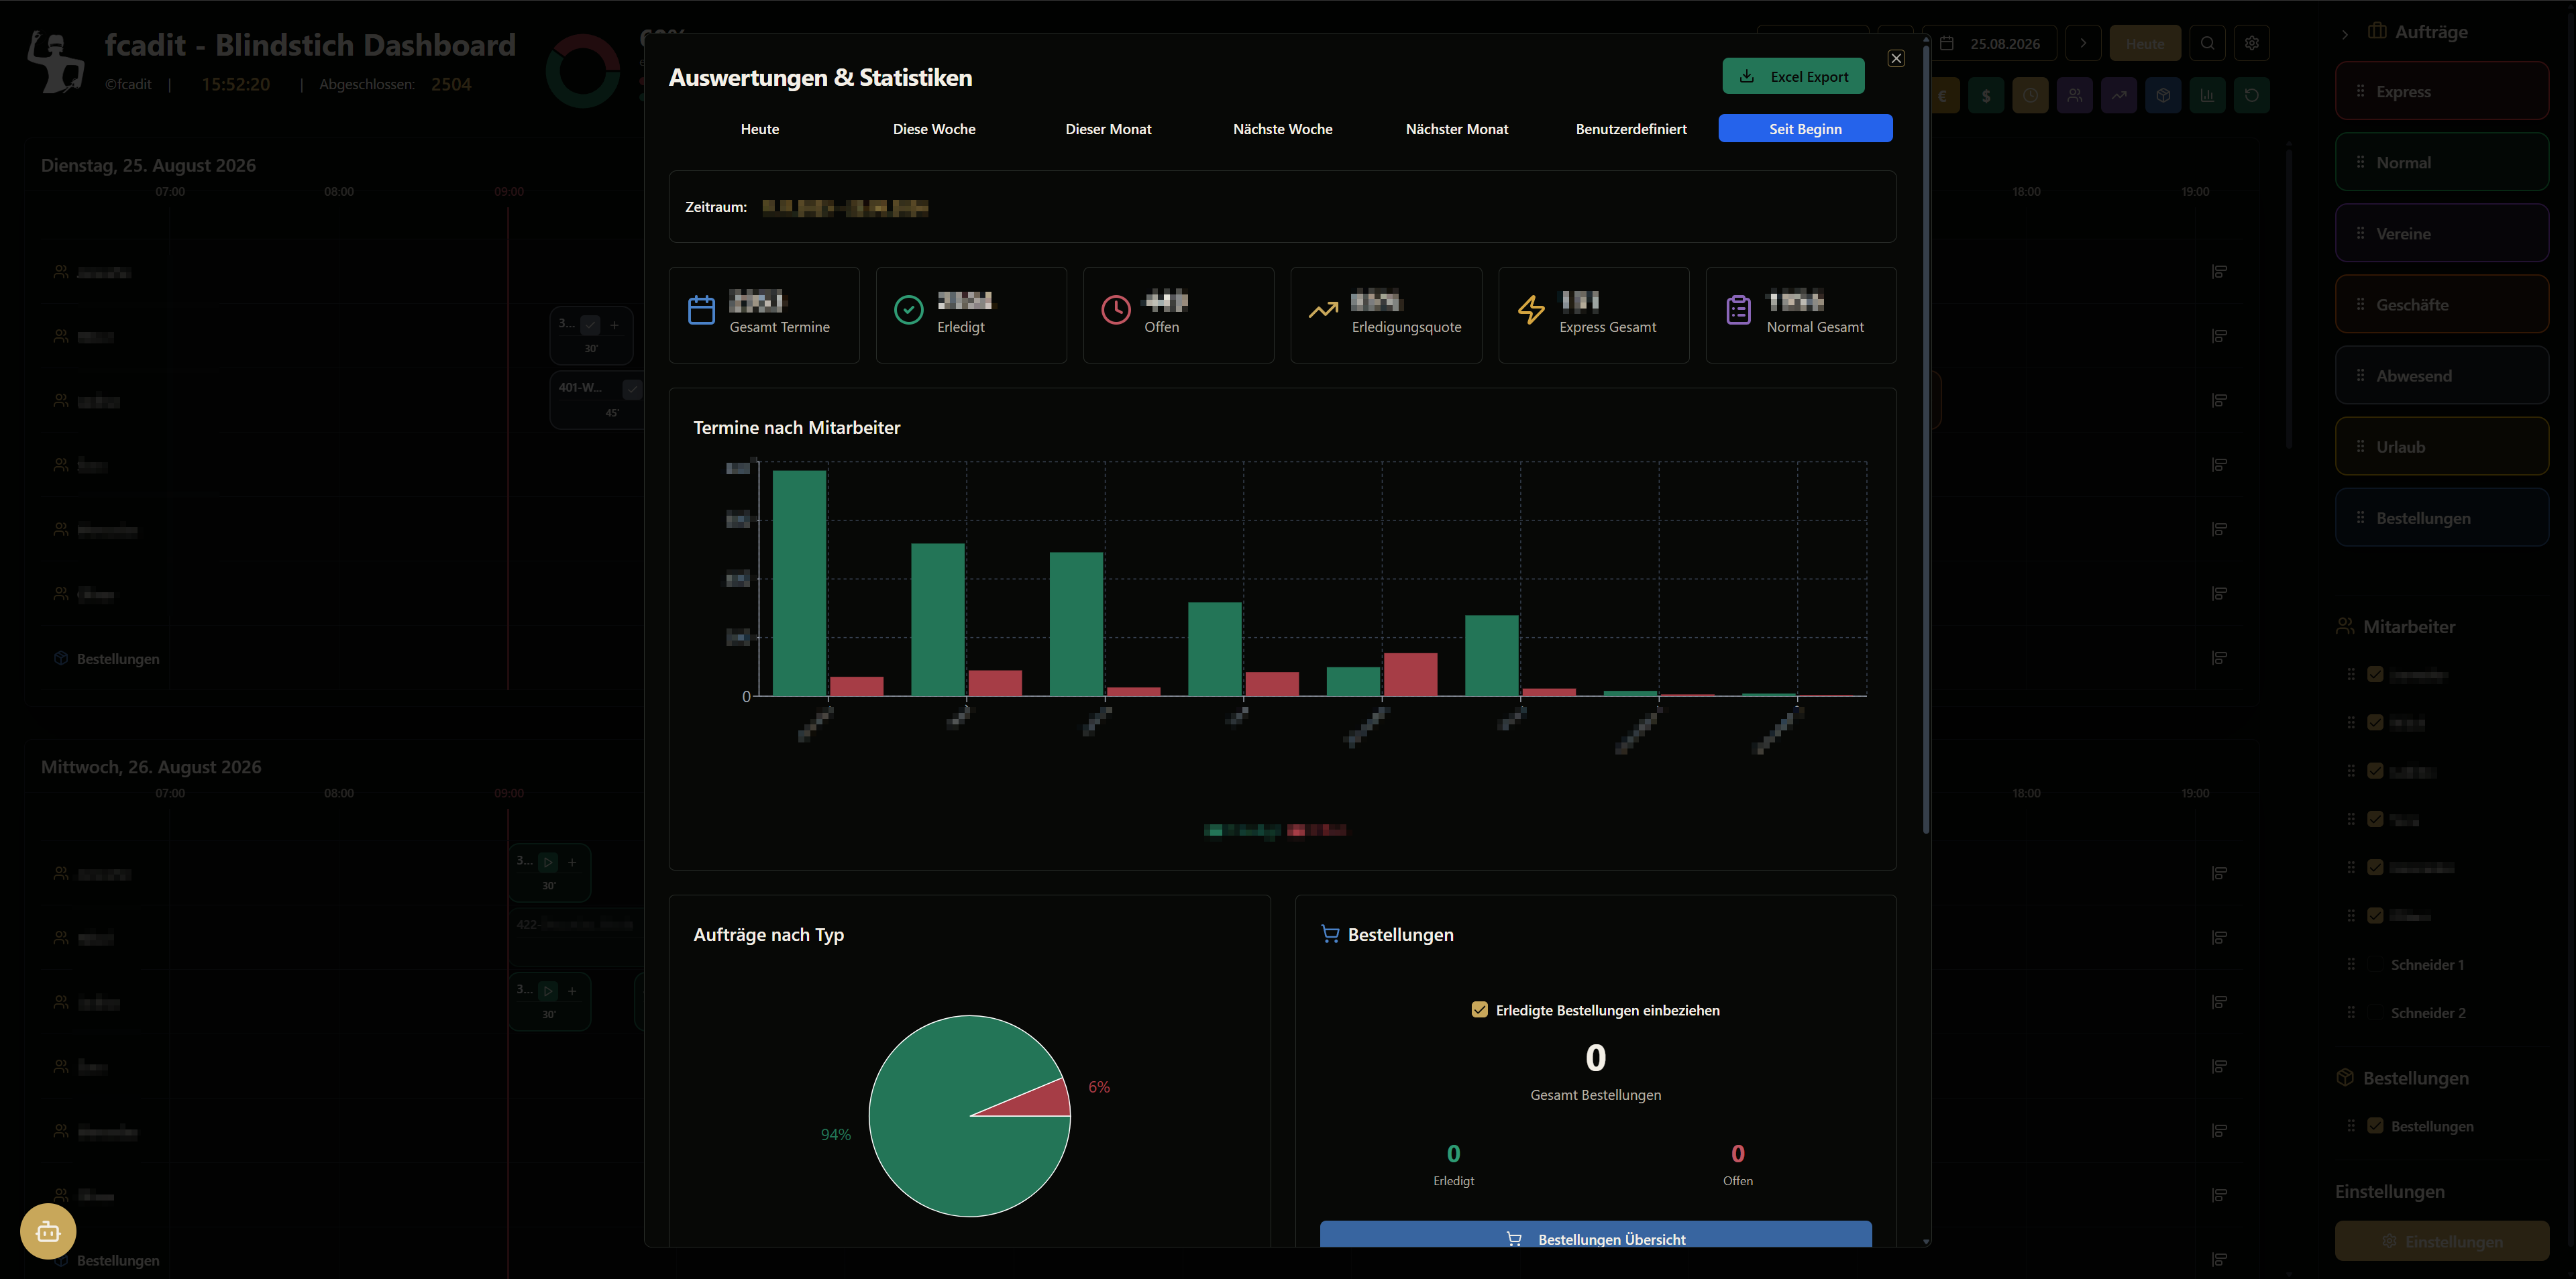Click the Erledigungsquote statistic card

click(1386, 314)
